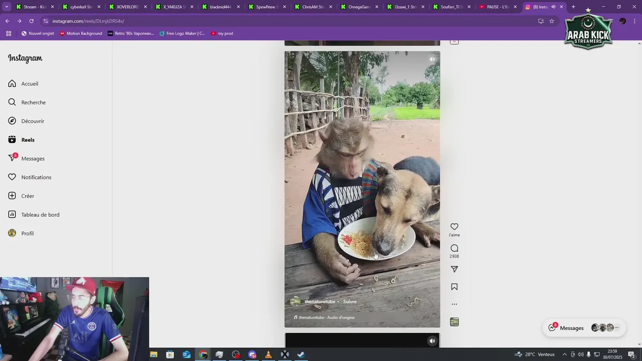Screen dimensions: 642x361
Task: Open thenaturetube profile from reel
Action: [x=319, y=302]
